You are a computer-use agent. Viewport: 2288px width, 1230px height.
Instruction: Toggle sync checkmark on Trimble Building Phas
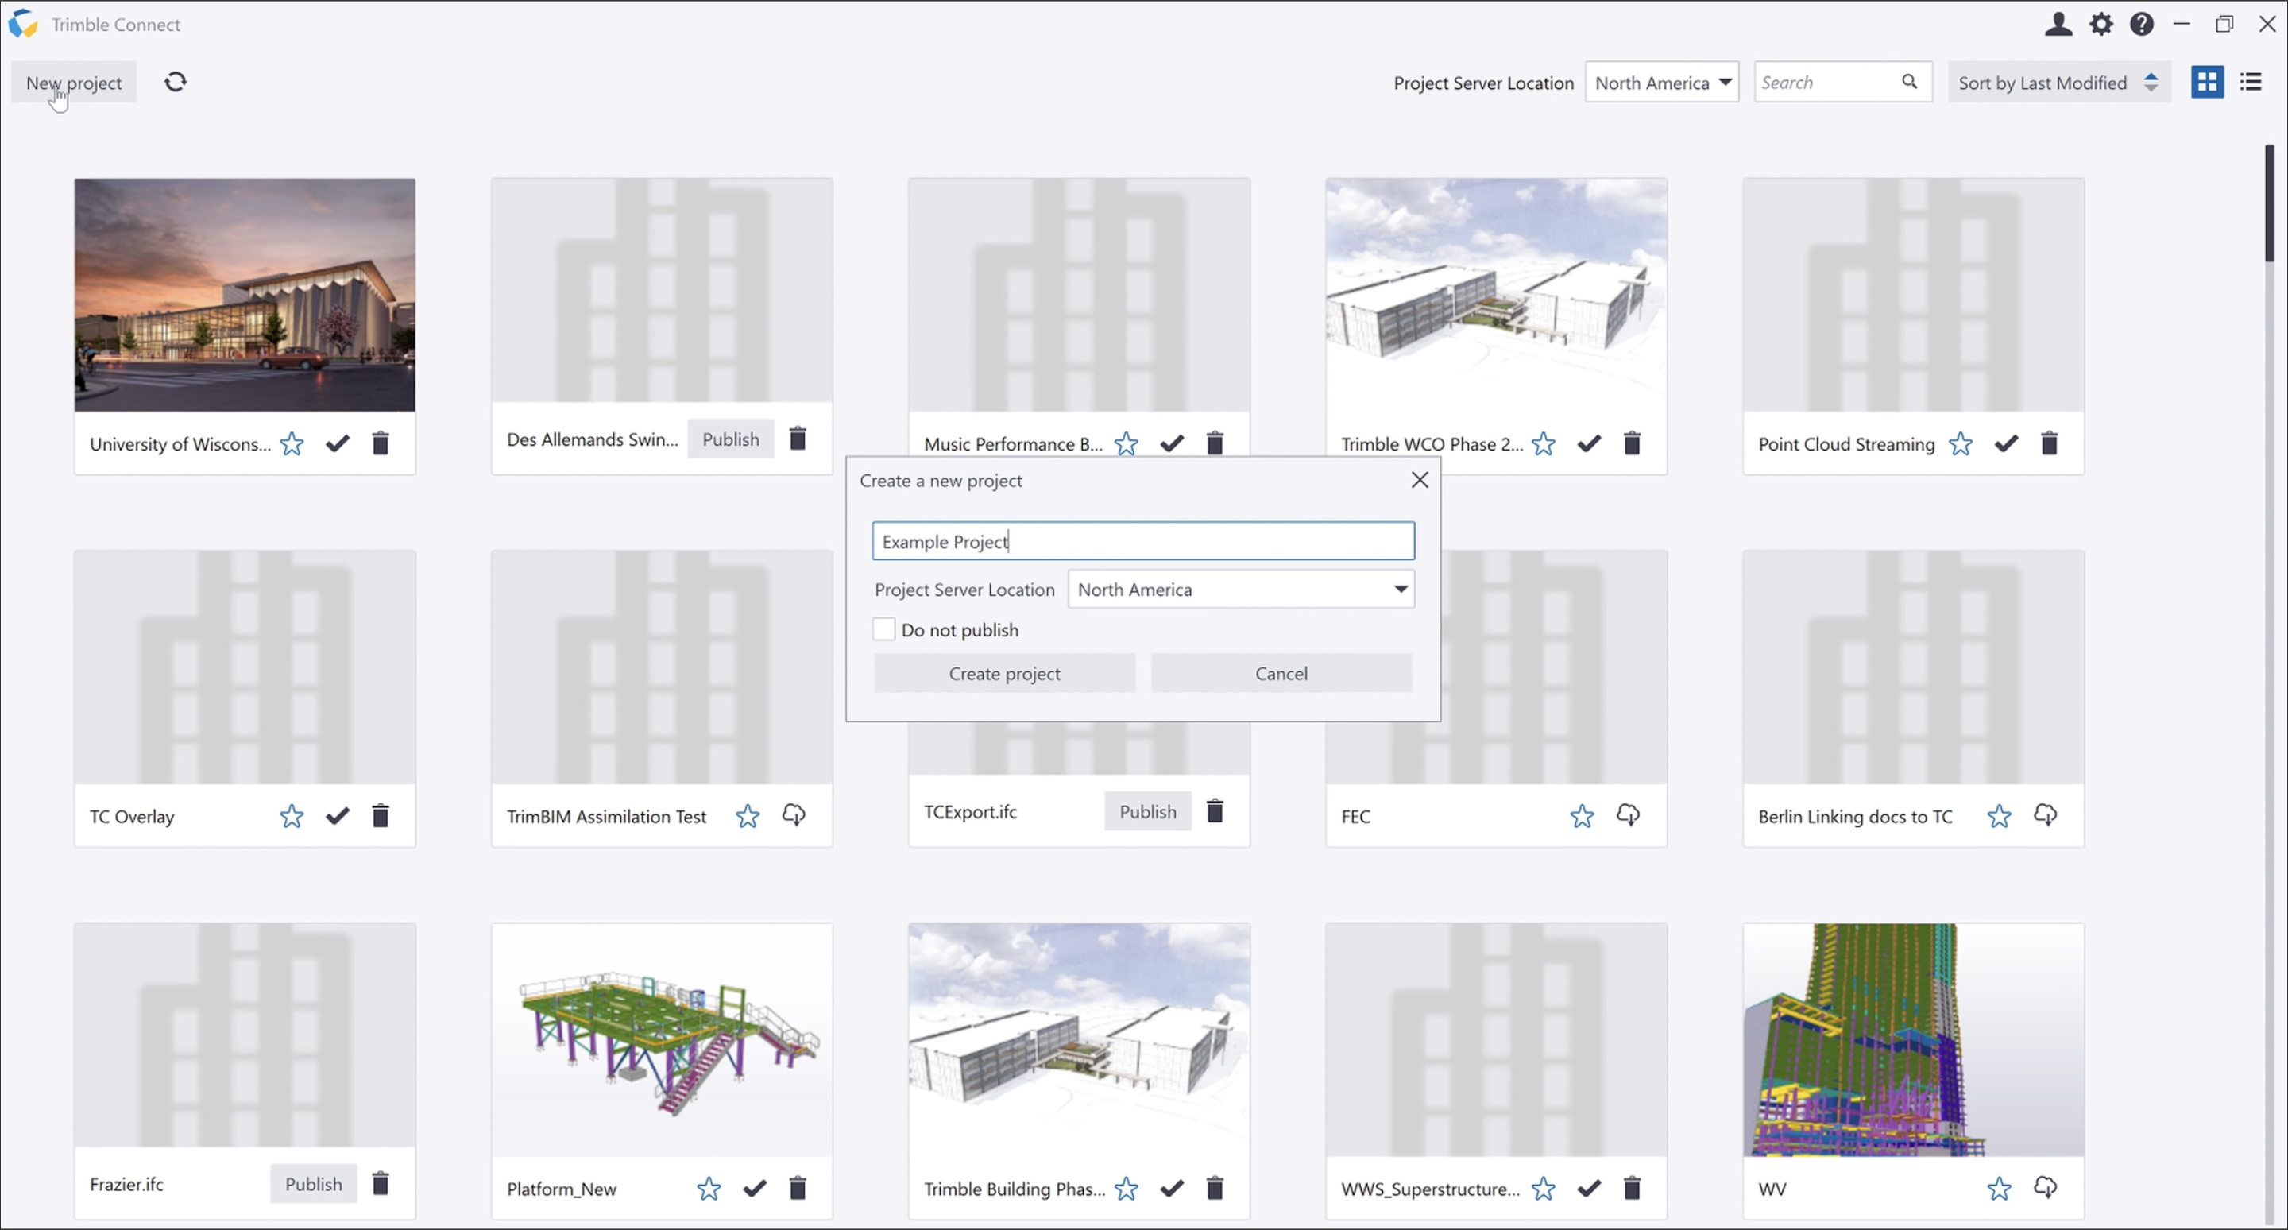[1172, 1186]
